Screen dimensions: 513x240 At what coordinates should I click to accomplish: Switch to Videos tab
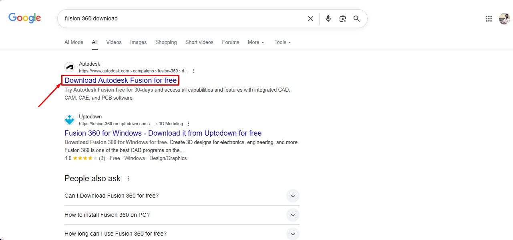pos(114,42)
